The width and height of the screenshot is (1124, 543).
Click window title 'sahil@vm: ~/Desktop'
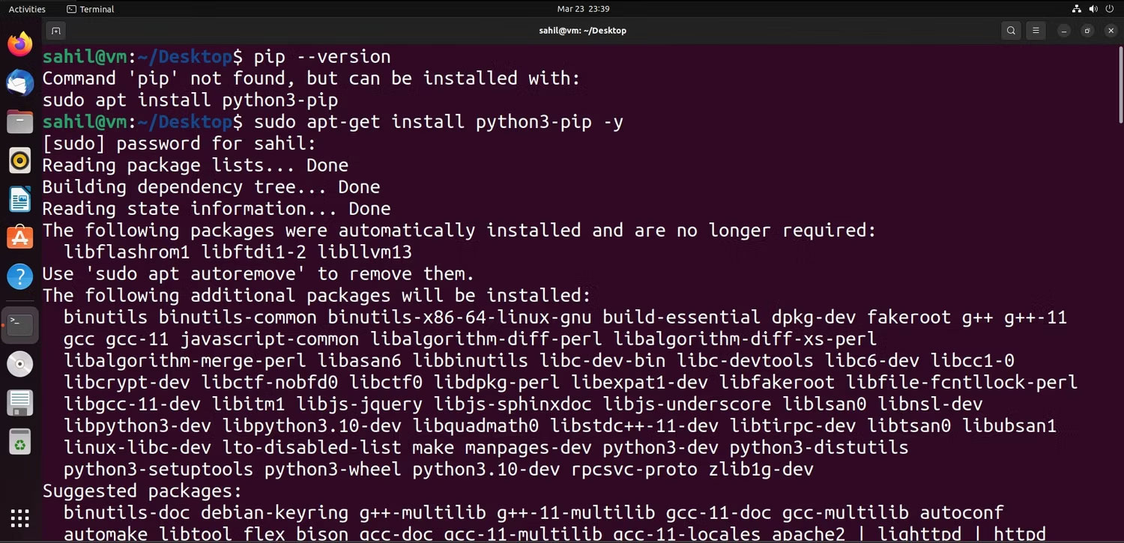pyautogui.click(x=582, y=31)
